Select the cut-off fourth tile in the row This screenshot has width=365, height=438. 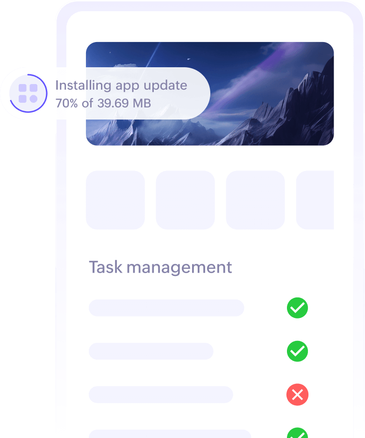tap(315, 200)
